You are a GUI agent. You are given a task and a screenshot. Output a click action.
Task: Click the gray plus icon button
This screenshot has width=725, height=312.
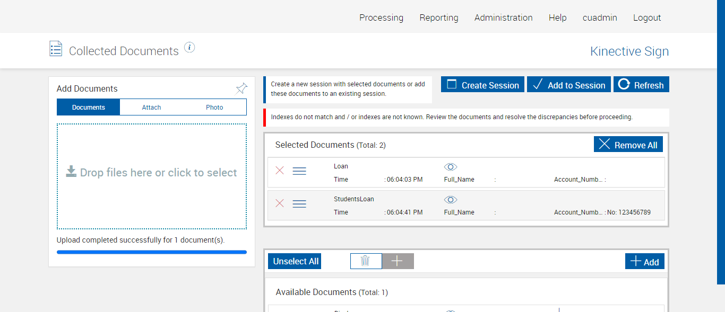tap(398, 261)
